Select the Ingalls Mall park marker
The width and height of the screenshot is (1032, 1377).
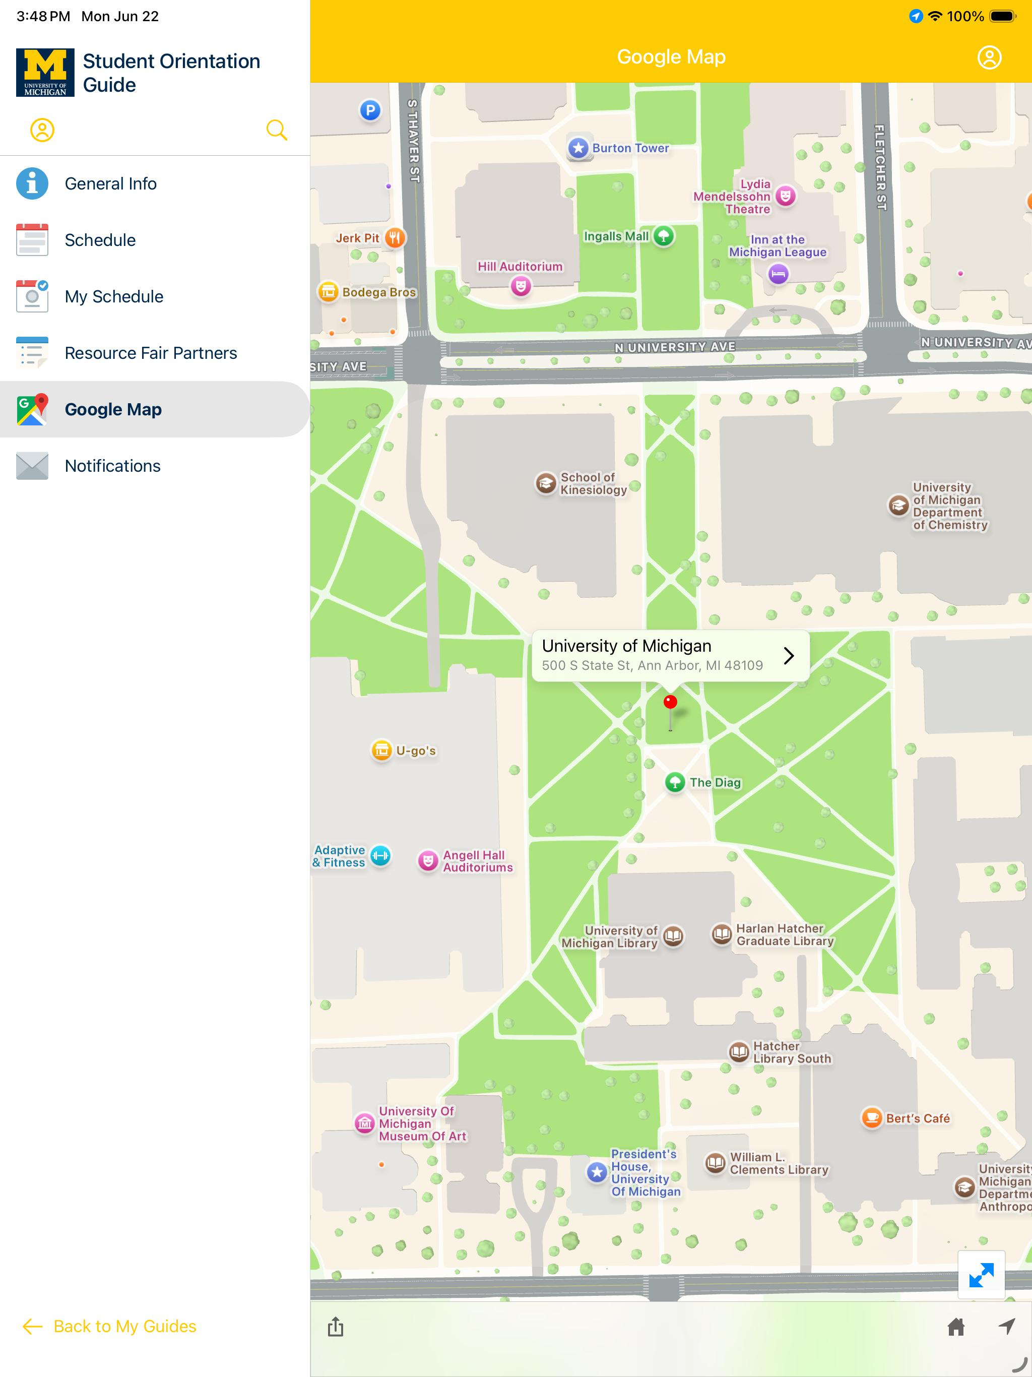coord(664,236)
